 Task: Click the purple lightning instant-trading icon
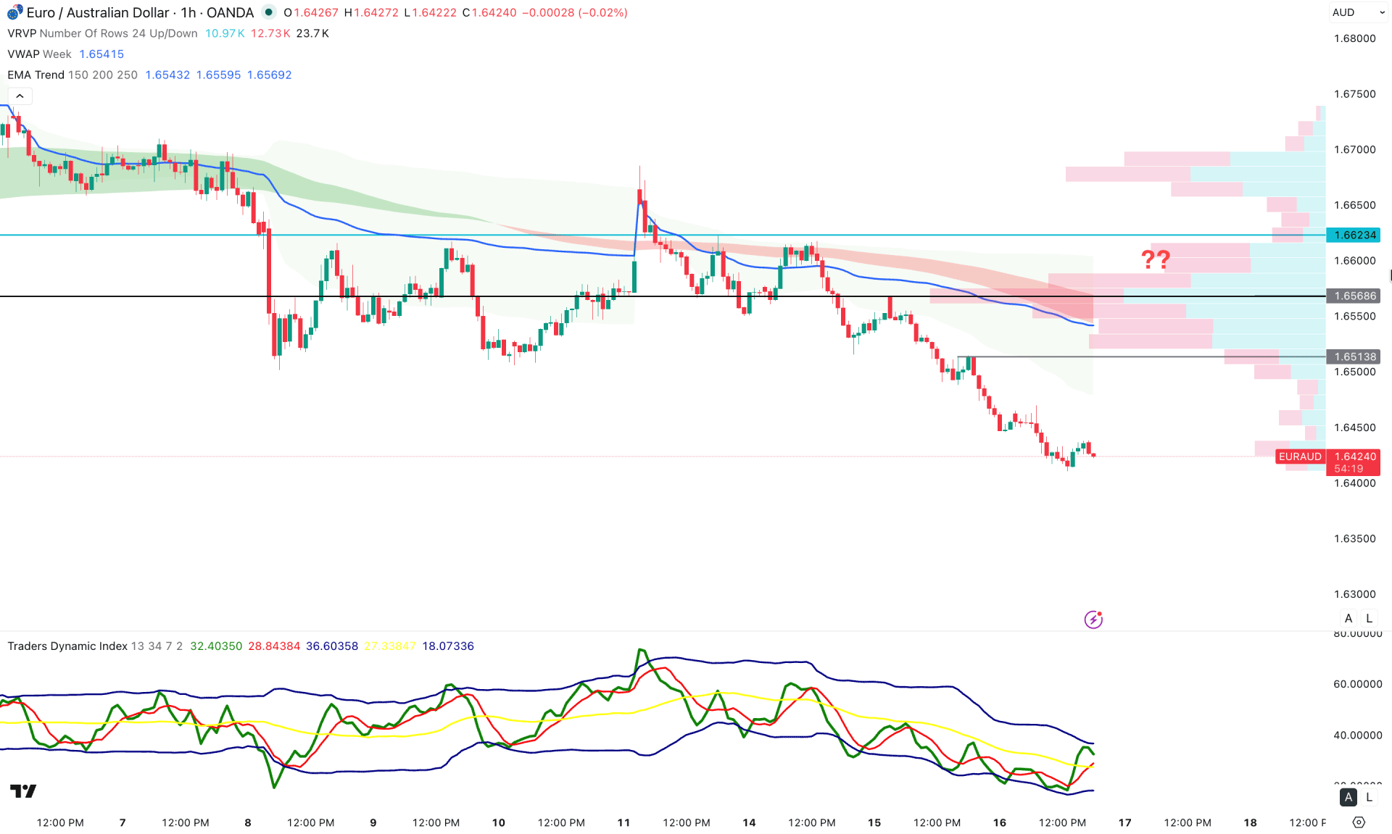coord(1094,620)
